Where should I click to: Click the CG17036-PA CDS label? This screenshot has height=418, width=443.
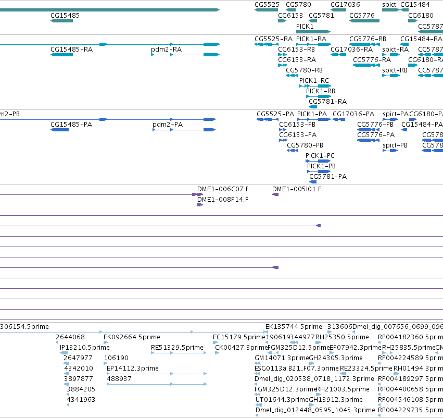pos(353,114)
